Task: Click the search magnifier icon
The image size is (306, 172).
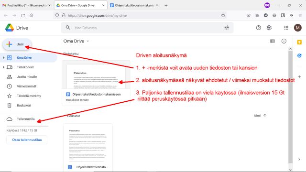Action: [x=68, y=28]
